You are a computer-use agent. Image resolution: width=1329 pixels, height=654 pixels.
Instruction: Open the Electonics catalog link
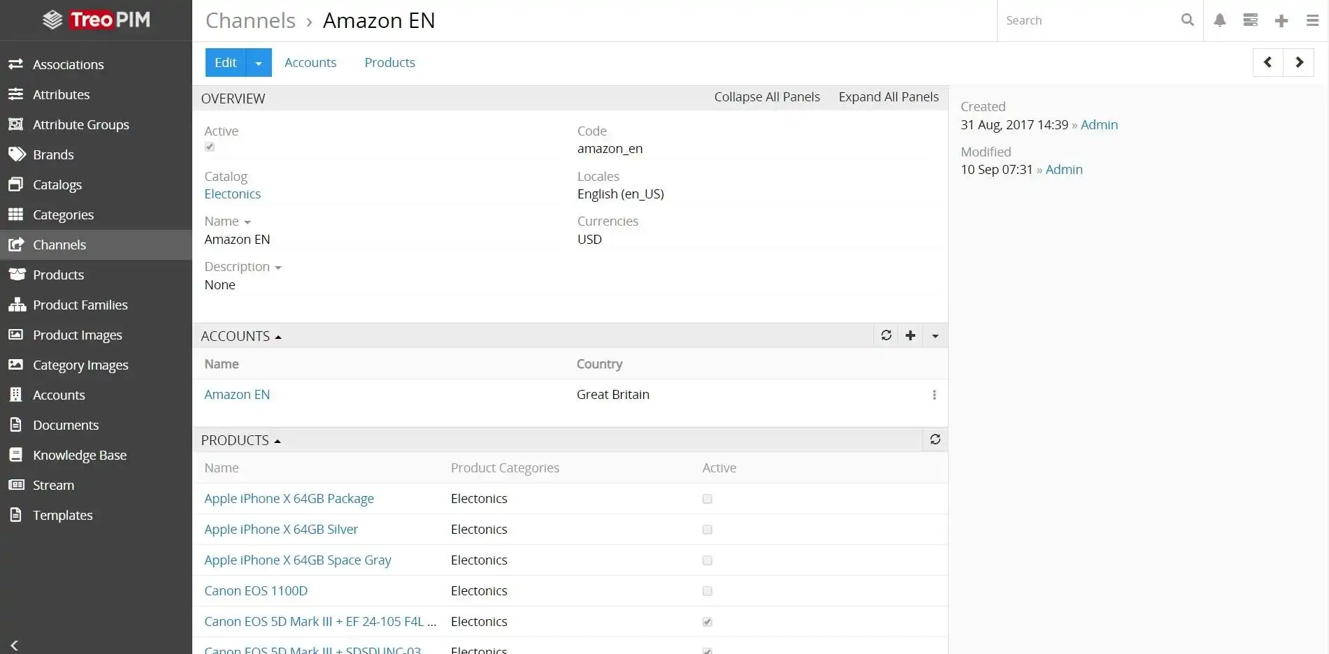(x=232, y=194)
